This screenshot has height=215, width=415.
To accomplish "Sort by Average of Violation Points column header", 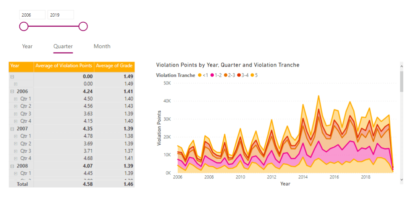I will pos(64,66).
